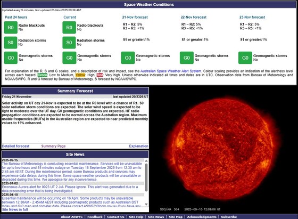Click the solar image timestamp caption
The image size is (298, 219).
pos(190,209)
